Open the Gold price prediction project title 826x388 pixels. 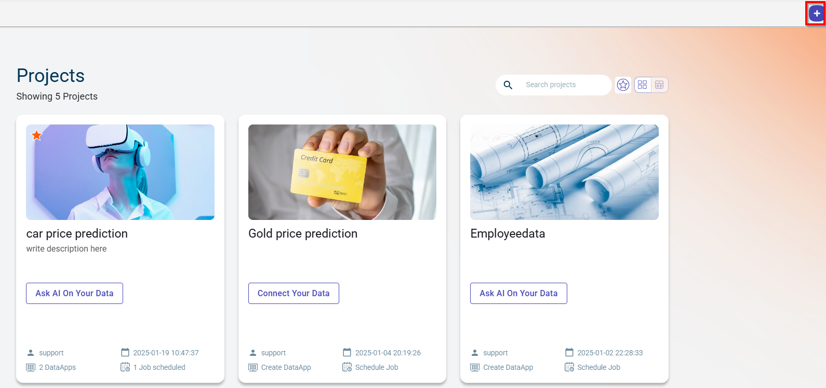coord(303,234)
